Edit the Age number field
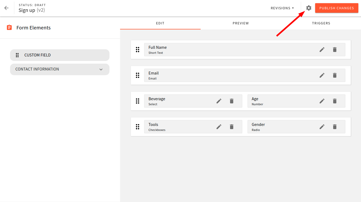The image size is (361, 202). click(x=322, y=101)
